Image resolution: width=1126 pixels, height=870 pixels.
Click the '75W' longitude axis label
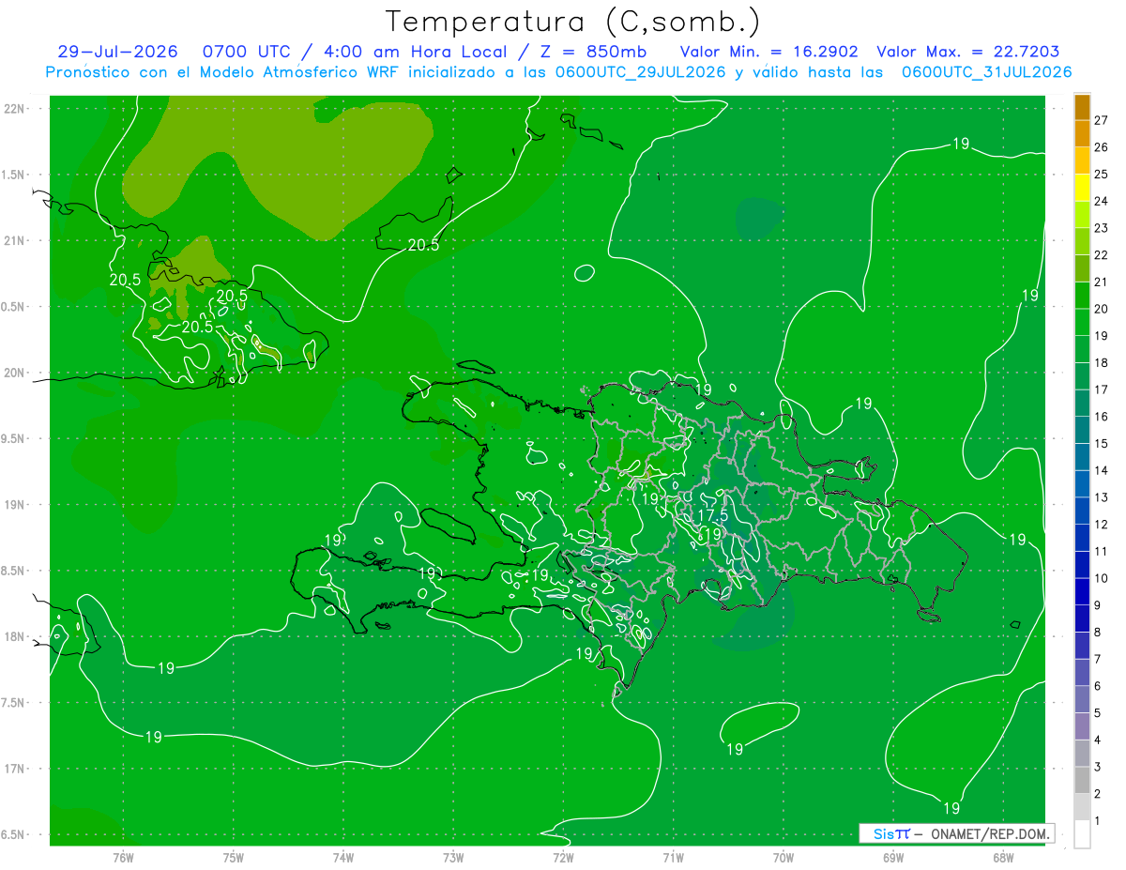[x=234, y=857]
